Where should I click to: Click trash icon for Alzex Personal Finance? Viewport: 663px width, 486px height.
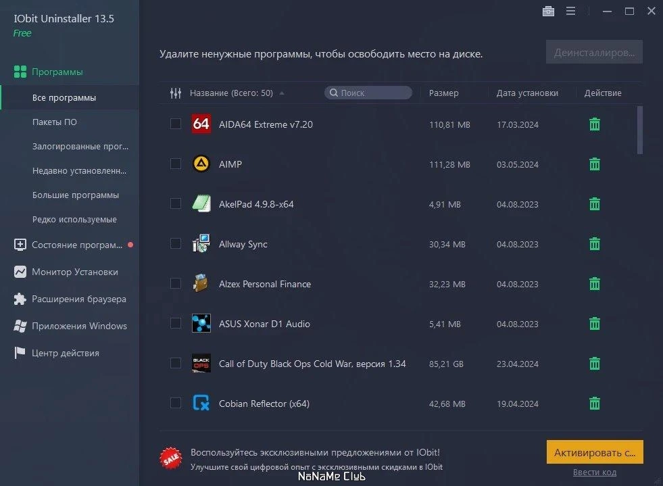pos(595,284)
